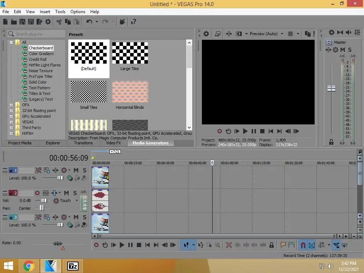Open project properties gear in main toolbar
364x273 pixels.
coord(48,22)
